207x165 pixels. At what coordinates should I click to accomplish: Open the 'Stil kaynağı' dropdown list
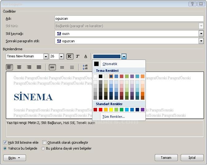pyautogui.click(x=201, y=34)
